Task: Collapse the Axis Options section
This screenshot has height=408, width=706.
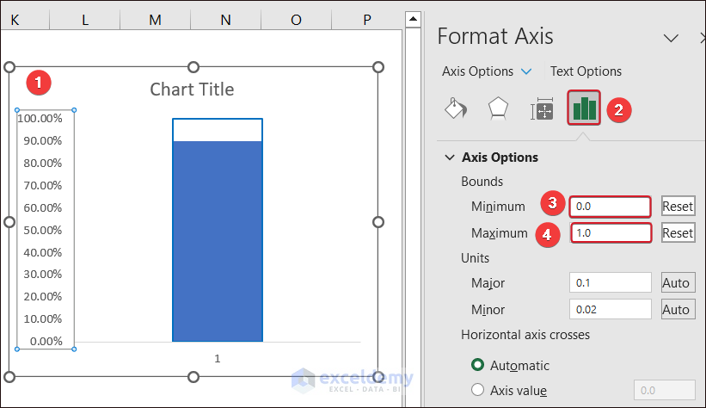Action: point(449,158)
